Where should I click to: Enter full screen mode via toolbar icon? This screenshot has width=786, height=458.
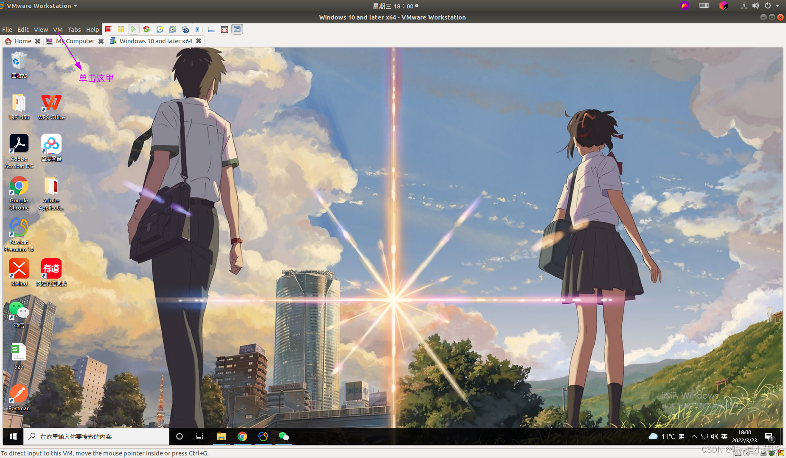(225, 29)
